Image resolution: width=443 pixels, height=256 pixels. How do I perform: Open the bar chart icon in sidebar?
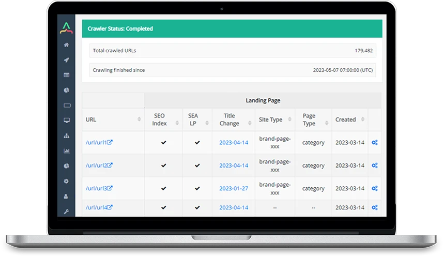pos(66,151)
